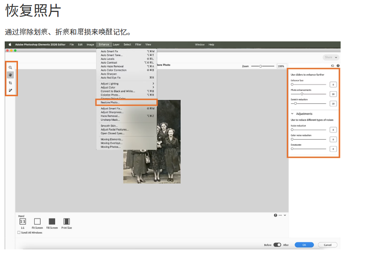Viewport: 375px width, 254px height.
Task: Choose the Crop tool
Action: point(11,83)
